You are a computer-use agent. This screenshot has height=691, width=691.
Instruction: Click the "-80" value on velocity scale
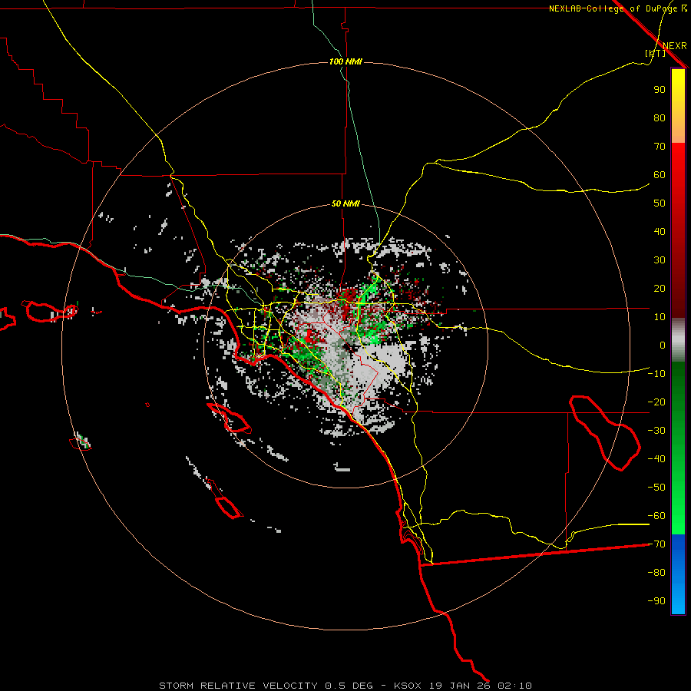click(656, 573)
